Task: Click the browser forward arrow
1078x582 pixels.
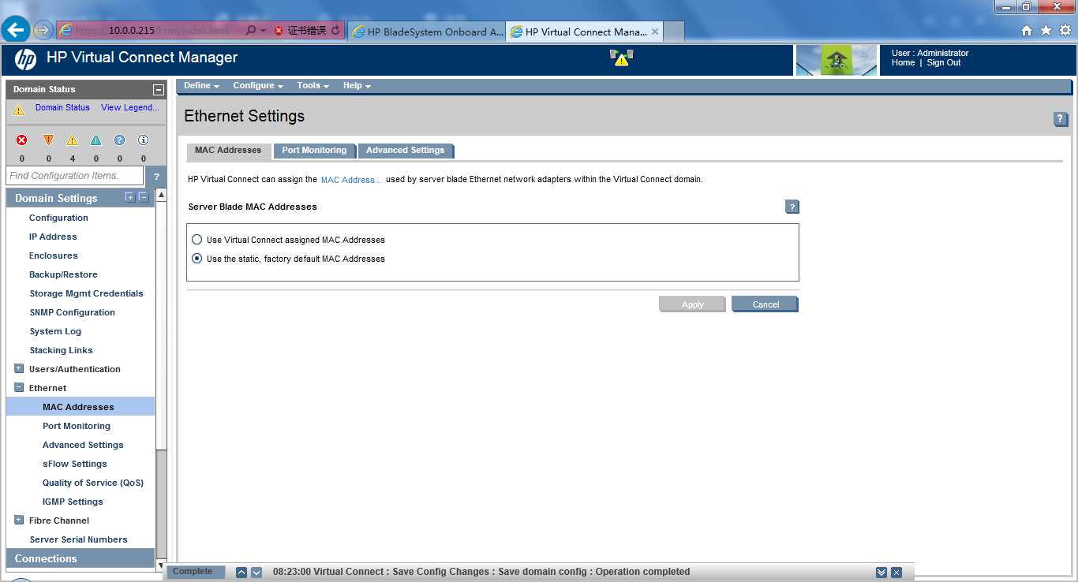Action: [43, 30]
